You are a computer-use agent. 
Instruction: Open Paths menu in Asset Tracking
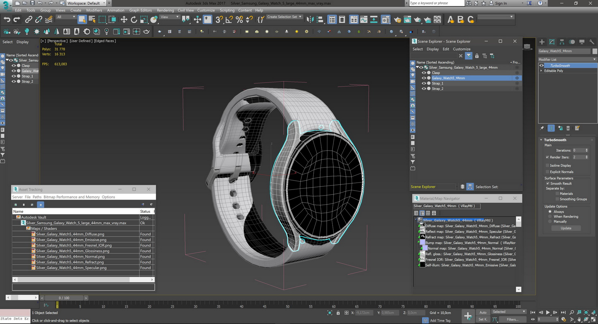point(37,197)
